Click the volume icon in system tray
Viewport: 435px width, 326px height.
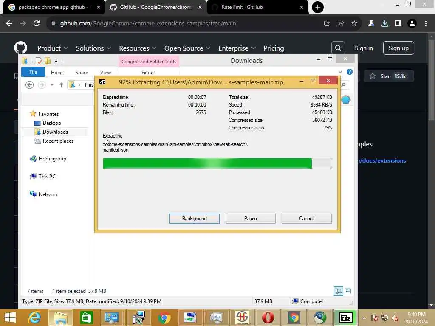click(395, 318)
